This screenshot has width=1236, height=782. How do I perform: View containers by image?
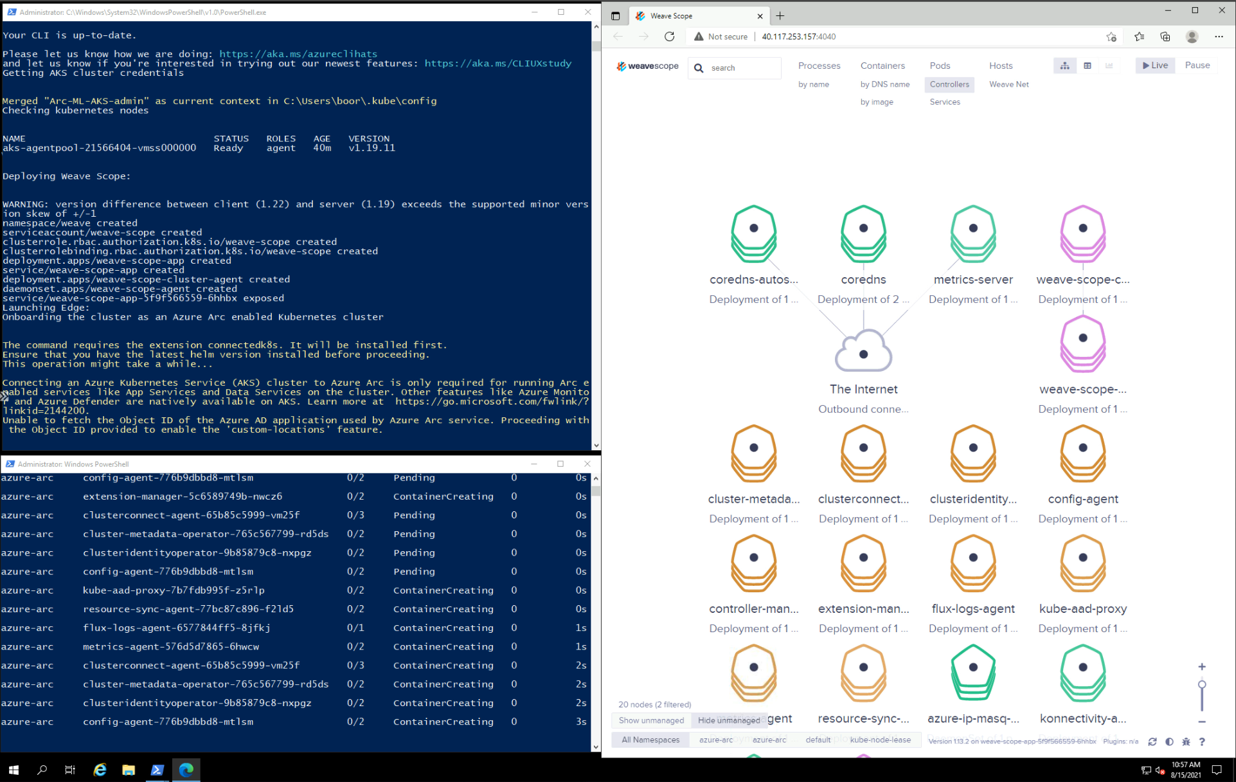[877, 102]
